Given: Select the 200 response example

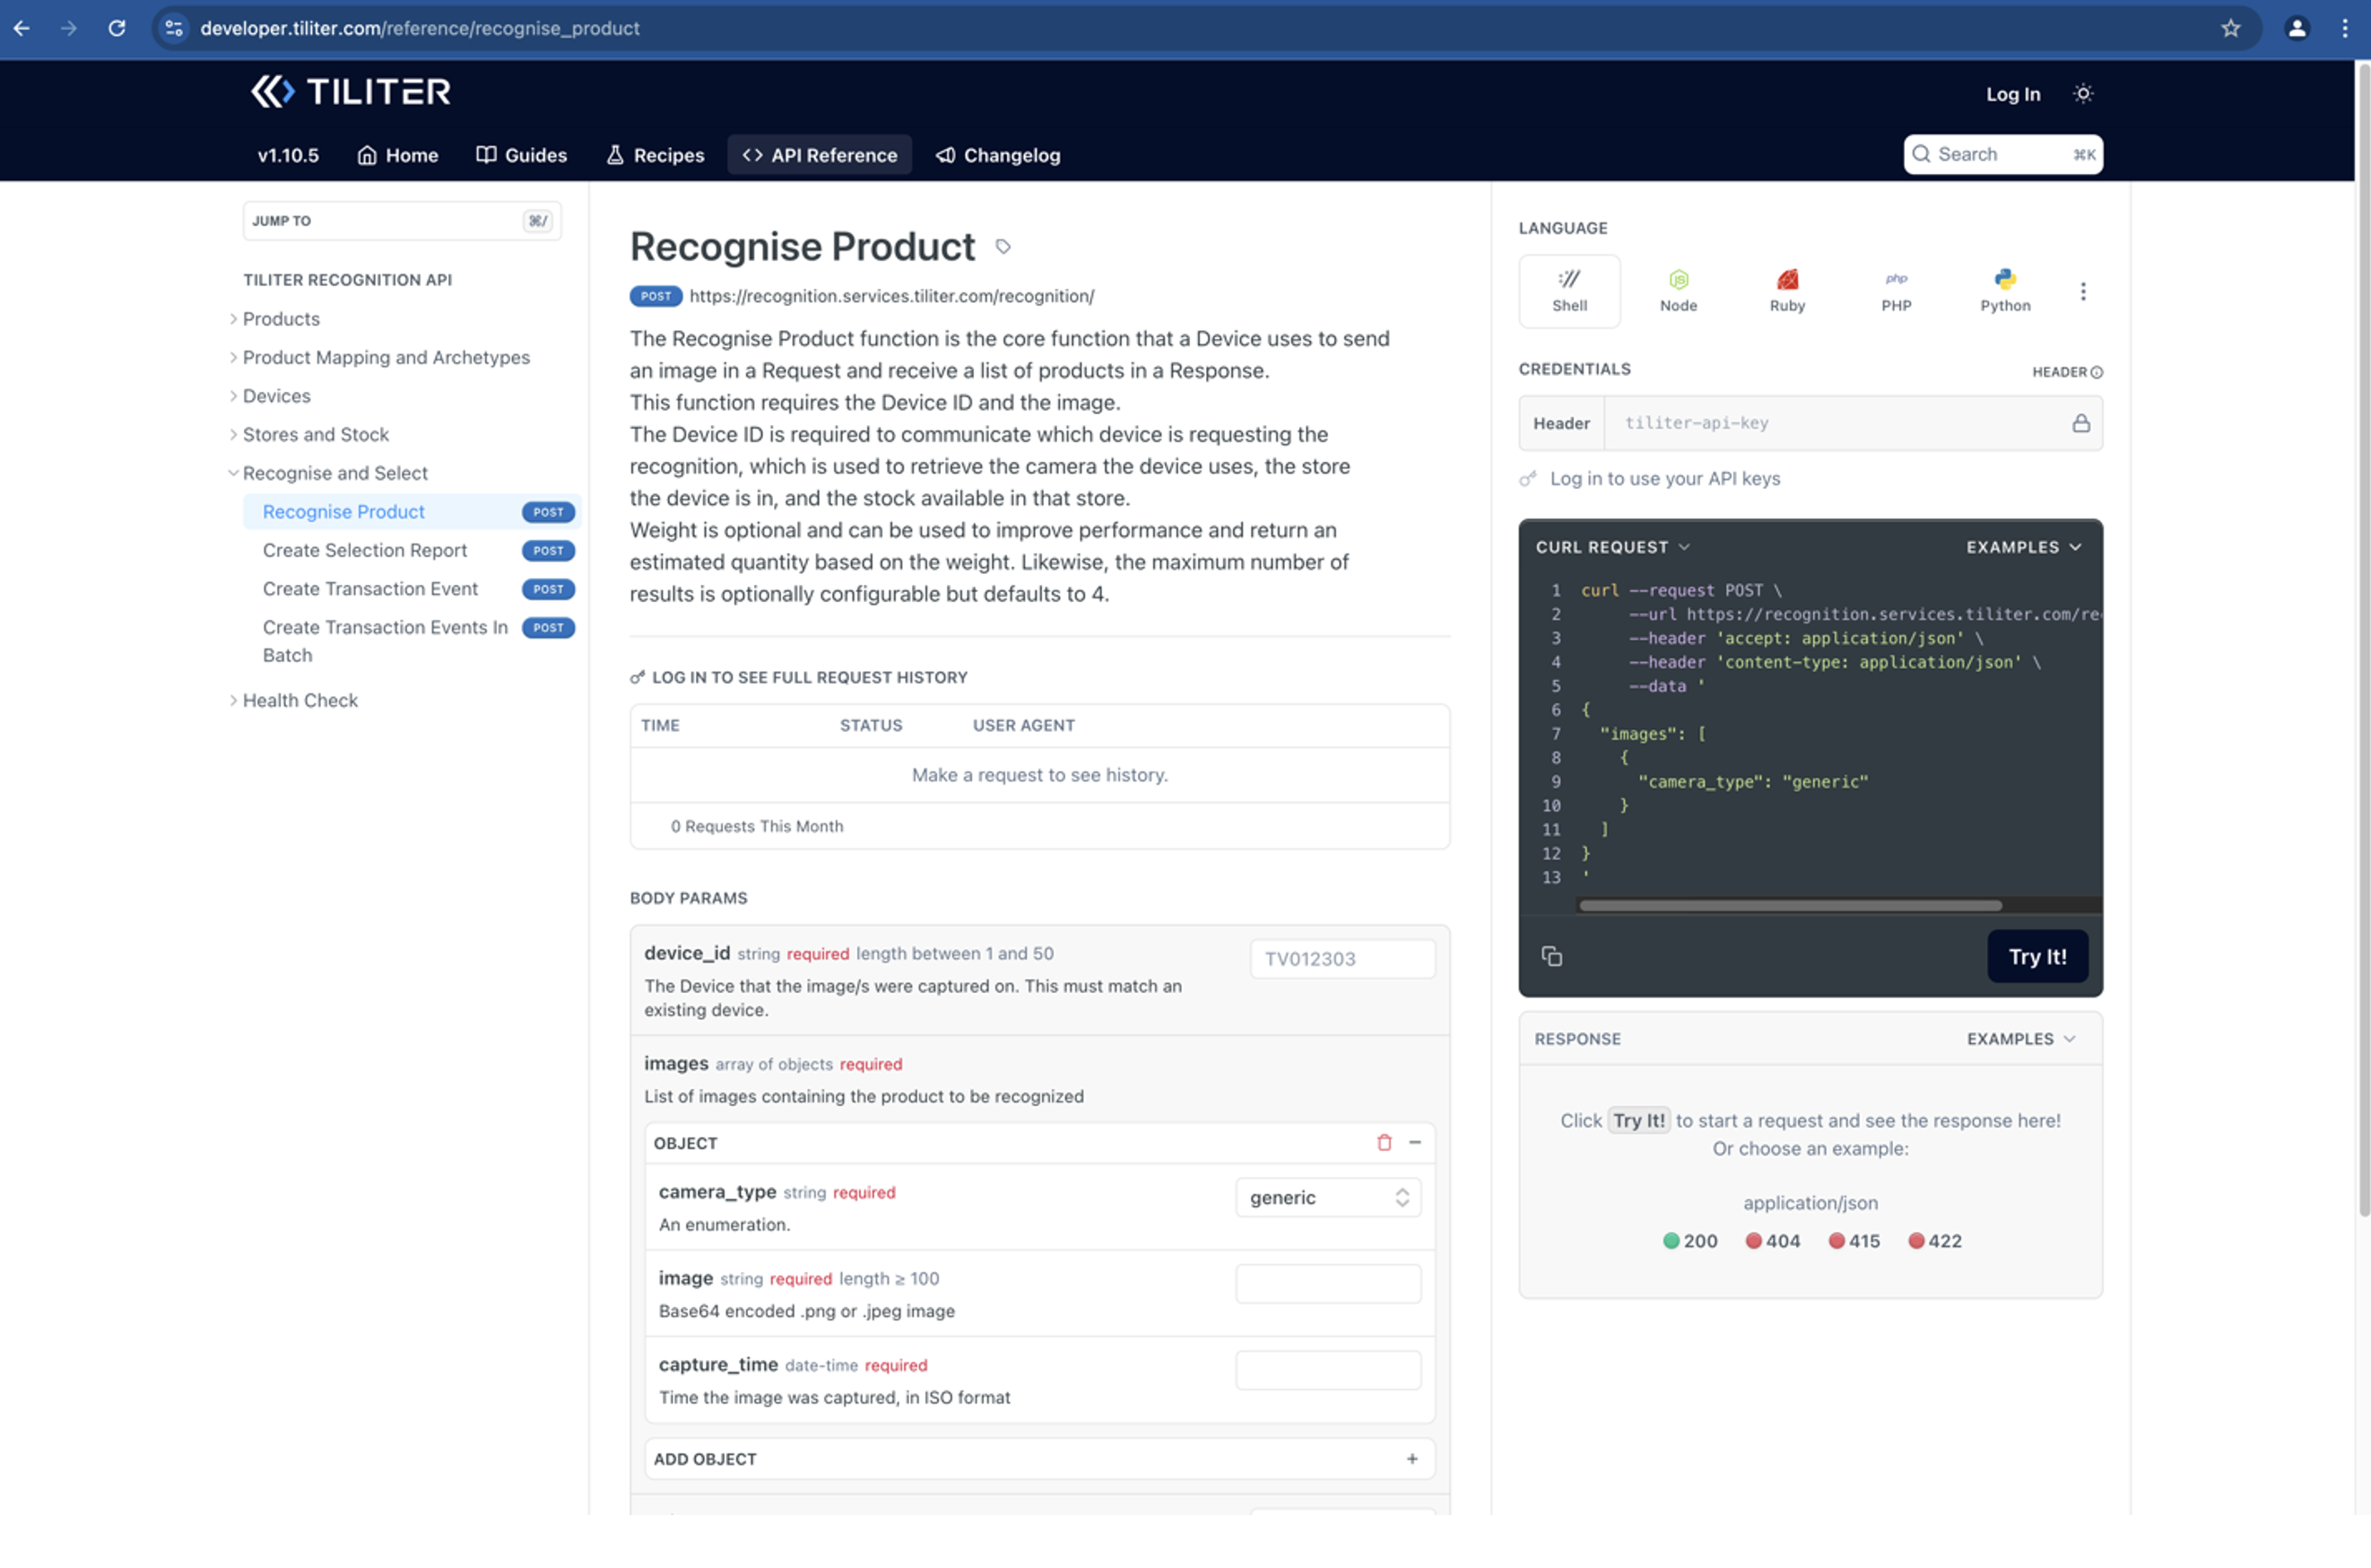Looking at the screenshot, I should coord(1690,1241).
